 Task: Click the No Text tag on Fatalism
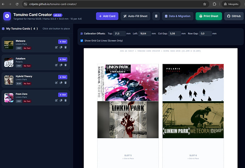[27, 66]
